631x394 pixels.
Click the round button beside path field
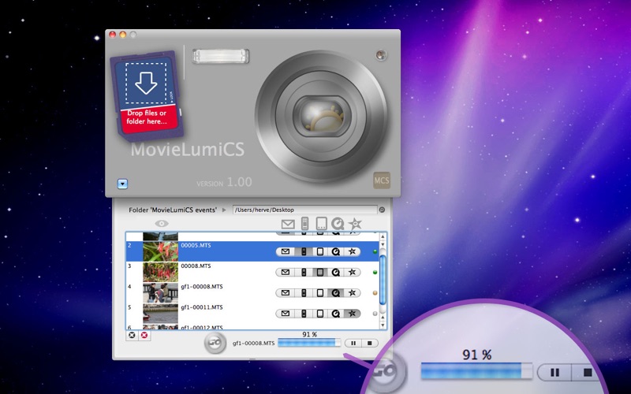tap(382, 210)
